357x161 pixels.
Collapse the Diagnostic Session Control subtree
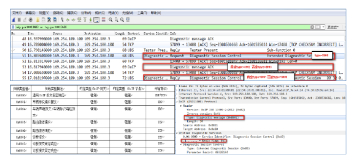coord(181,145)
